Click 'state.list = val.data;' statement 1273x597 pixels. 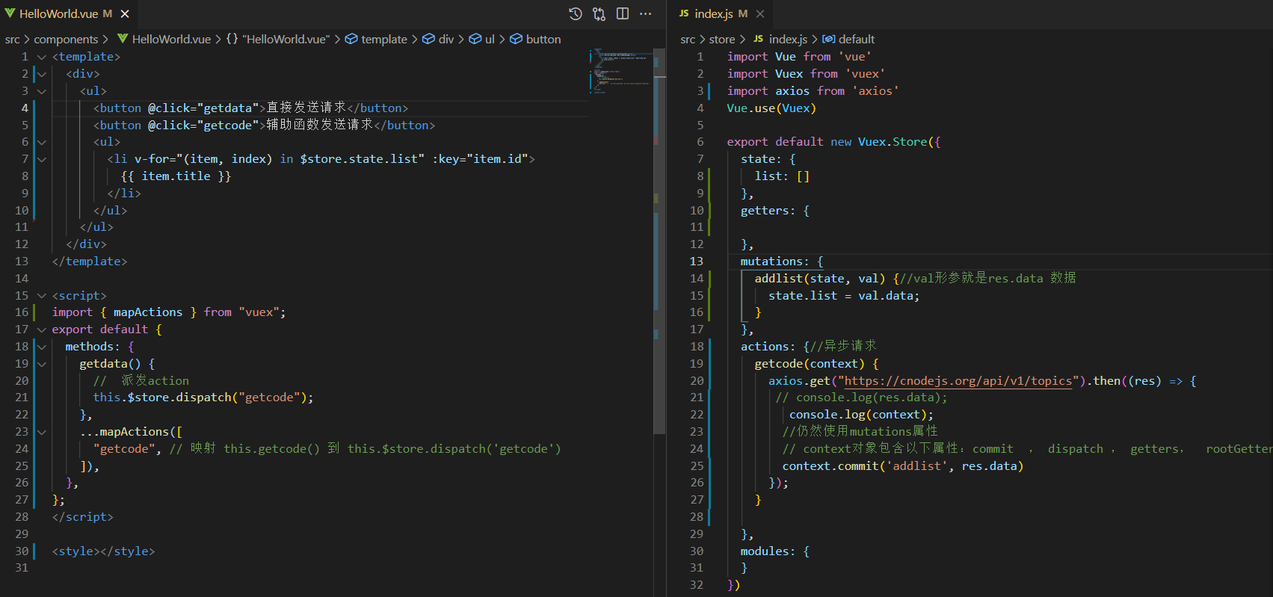(x=844, y=296)
